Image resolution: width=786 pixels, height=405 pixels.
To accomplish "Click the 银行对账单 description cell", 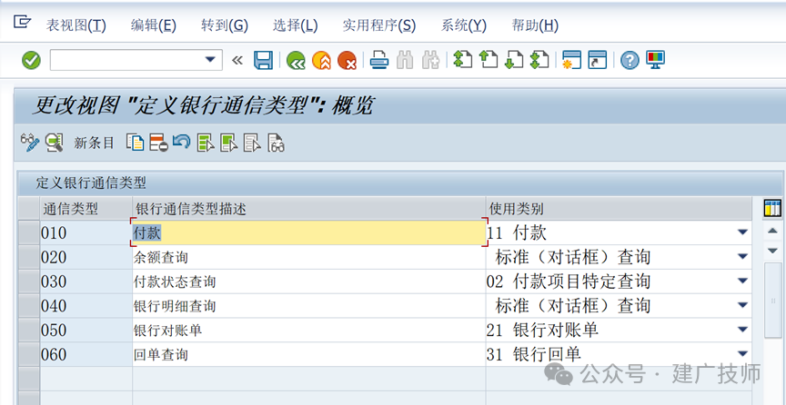I will point(308,330).
